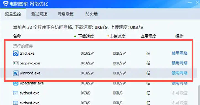Click the winword.exe Word icon
The image size is (200, 105).
coord(15,73)
